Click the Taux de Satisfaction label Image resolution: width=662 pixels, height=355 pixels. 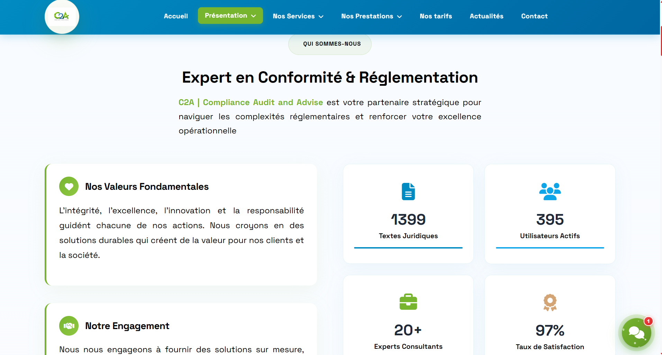(x=550, y=347)
